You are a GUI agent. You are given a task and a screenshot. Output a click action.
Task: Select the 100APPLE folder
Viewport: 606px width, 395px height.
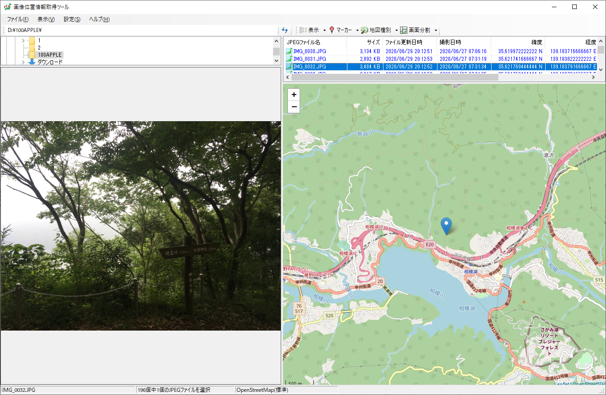(50, 55)
